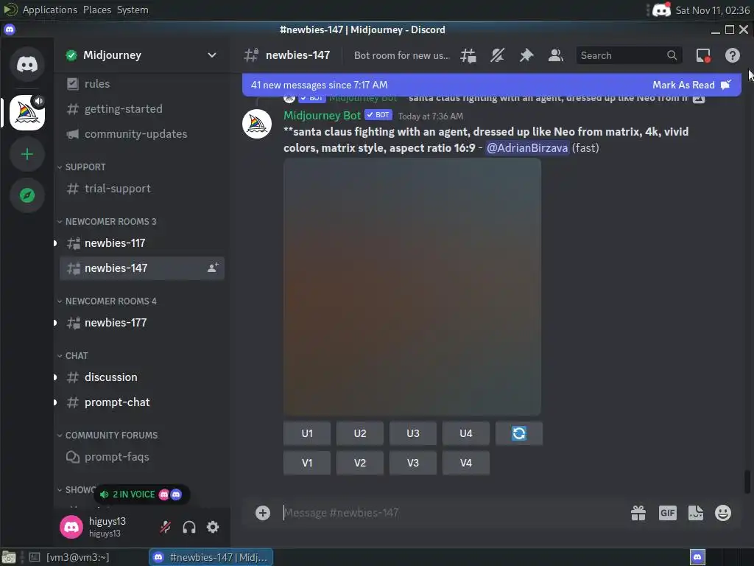Open the Applications menu
Image resolution: width=754 pixels, height=566 pixels.
click(49, 10)
